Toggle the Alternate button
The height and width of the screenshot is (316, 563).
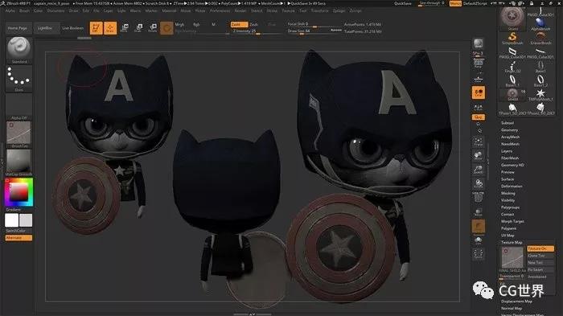click(x=18, y=238)
